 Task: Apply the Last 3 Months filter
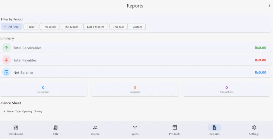tap(96, 27)
